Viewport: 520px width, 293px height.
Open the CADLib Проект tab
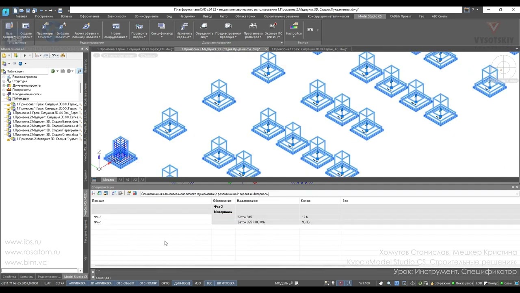[401, 16]
